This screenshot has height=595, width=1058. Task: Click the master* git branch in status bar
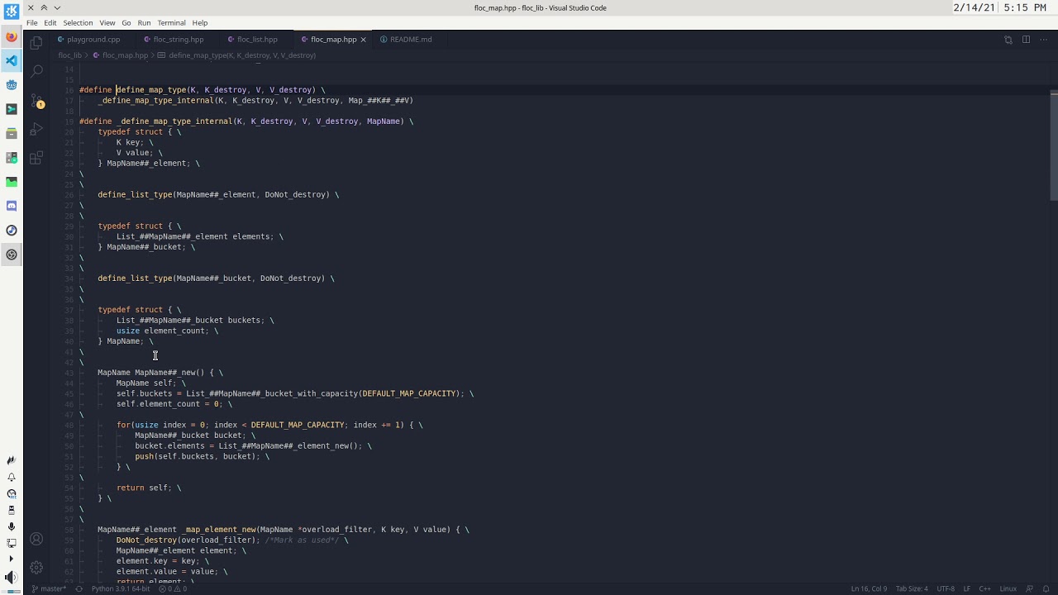[50, 589]
